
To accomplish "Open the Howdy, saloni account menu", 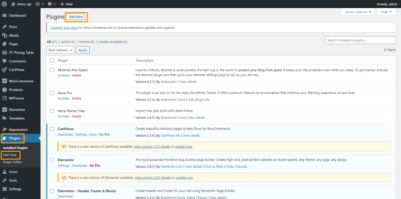I will point(387,4).
